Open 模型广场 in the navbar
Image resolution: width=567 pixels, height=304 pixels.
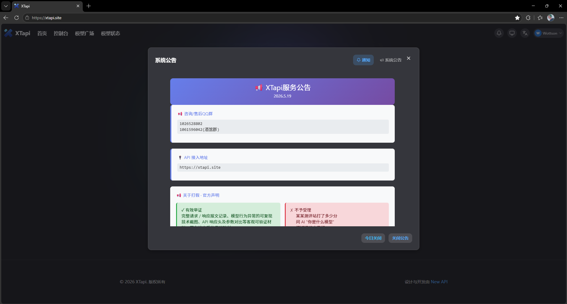click(85, 33)
